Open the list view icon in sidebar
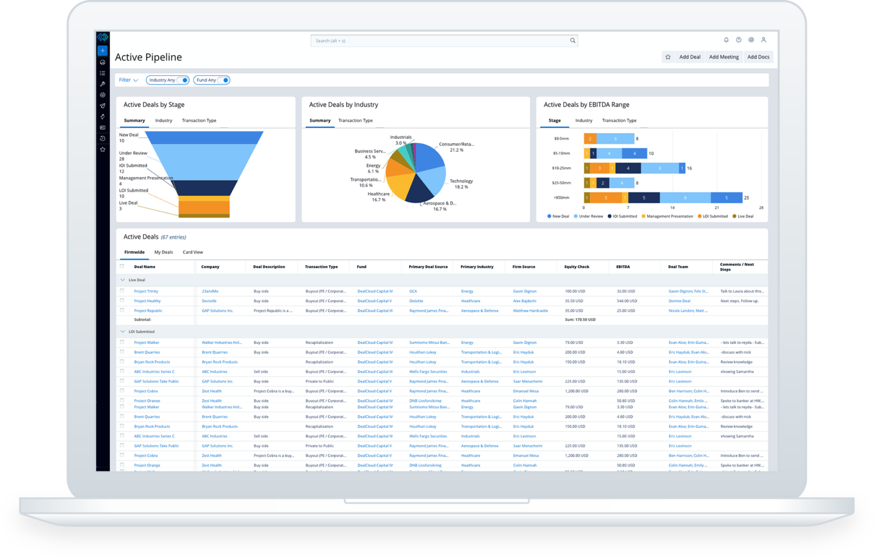Screen dimensions: 874x558 [x=102, y=73]
